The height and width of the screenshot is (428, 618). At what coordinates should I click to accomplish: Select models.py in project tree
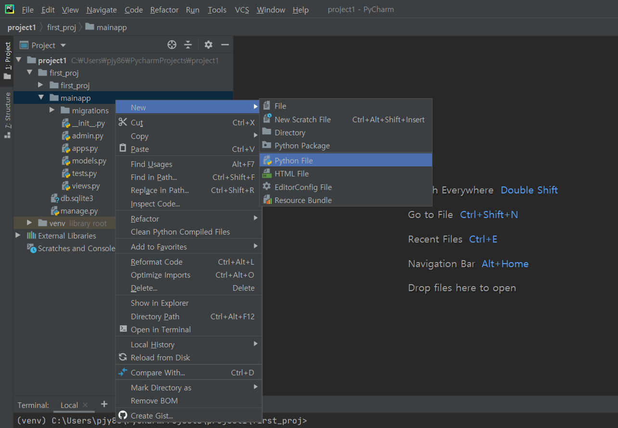(x=84, y=161)
